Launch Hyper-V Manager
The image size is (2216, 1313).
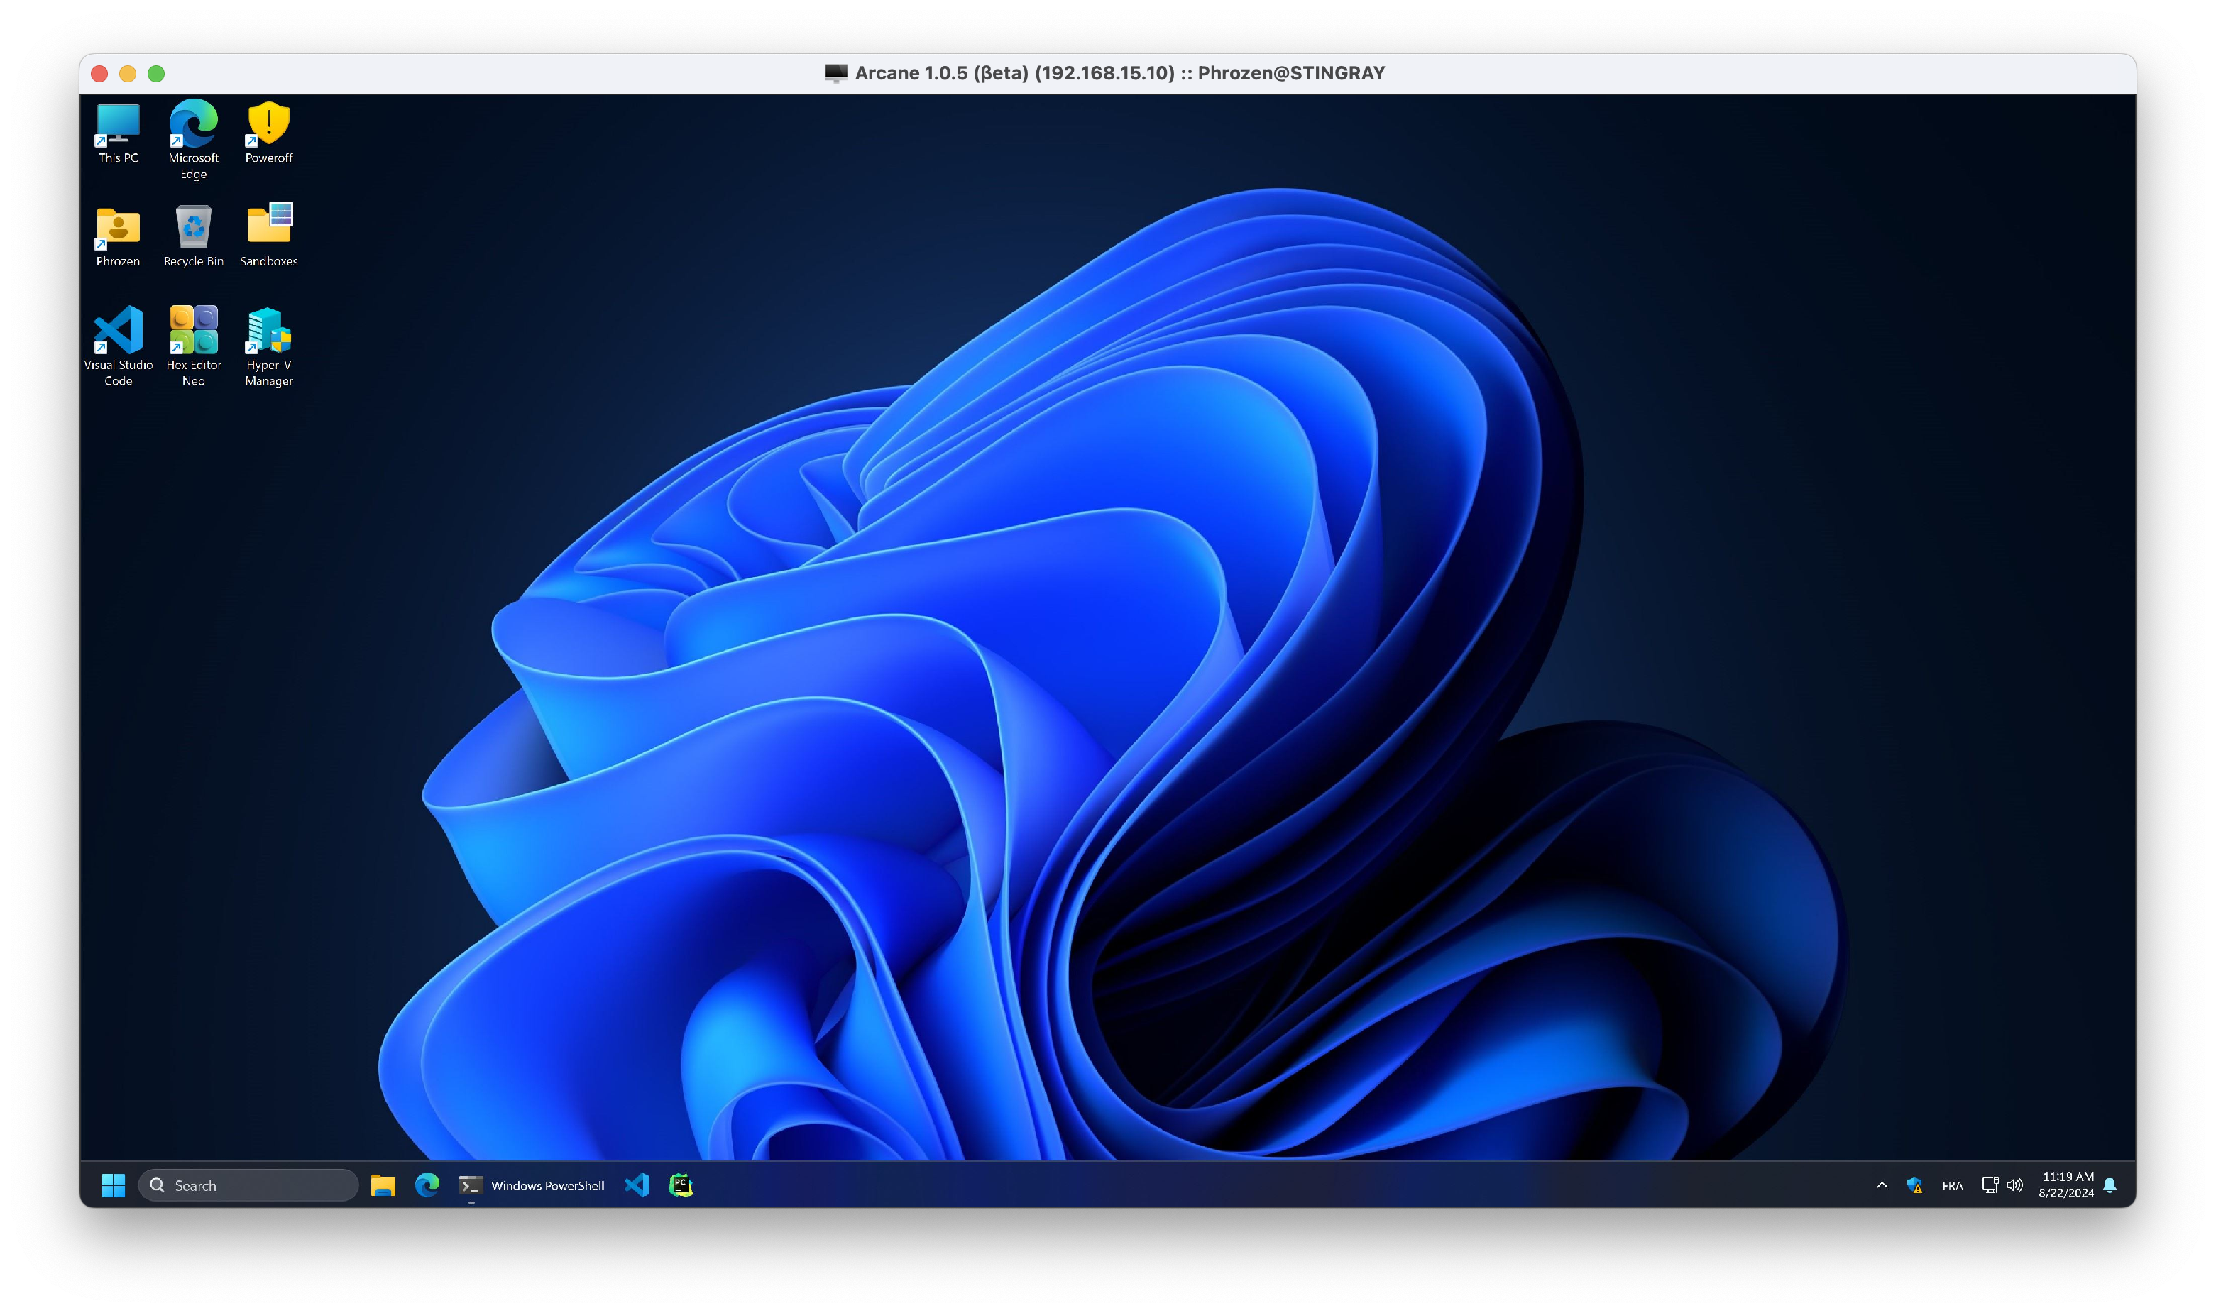267,331
